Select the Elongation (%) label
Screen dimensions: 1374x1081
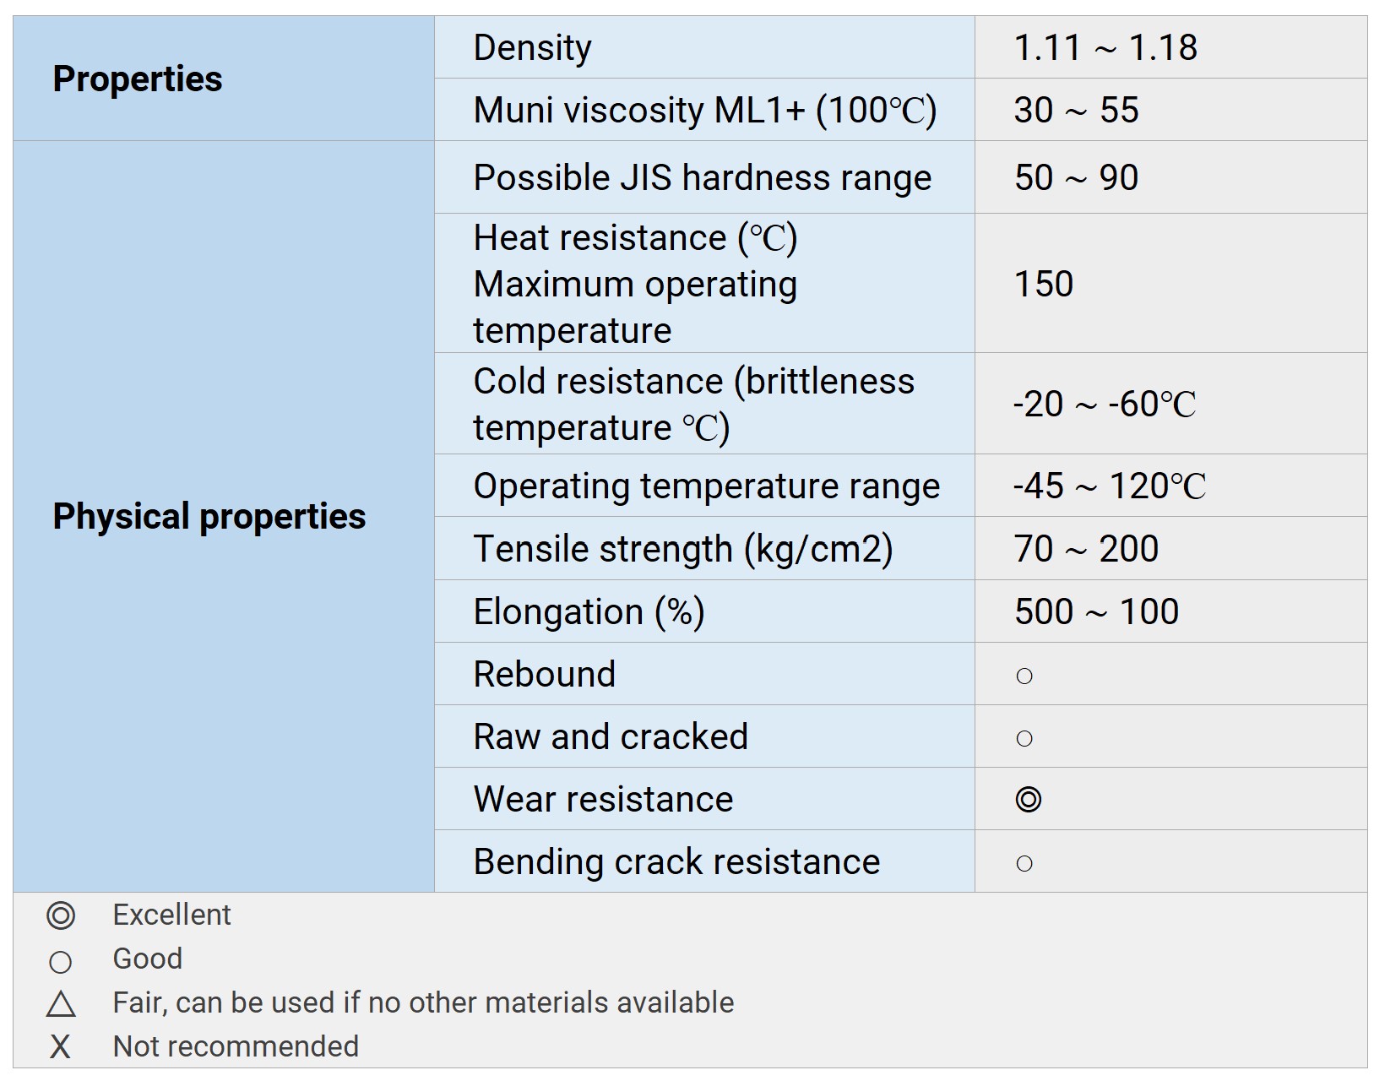point(589,611)
